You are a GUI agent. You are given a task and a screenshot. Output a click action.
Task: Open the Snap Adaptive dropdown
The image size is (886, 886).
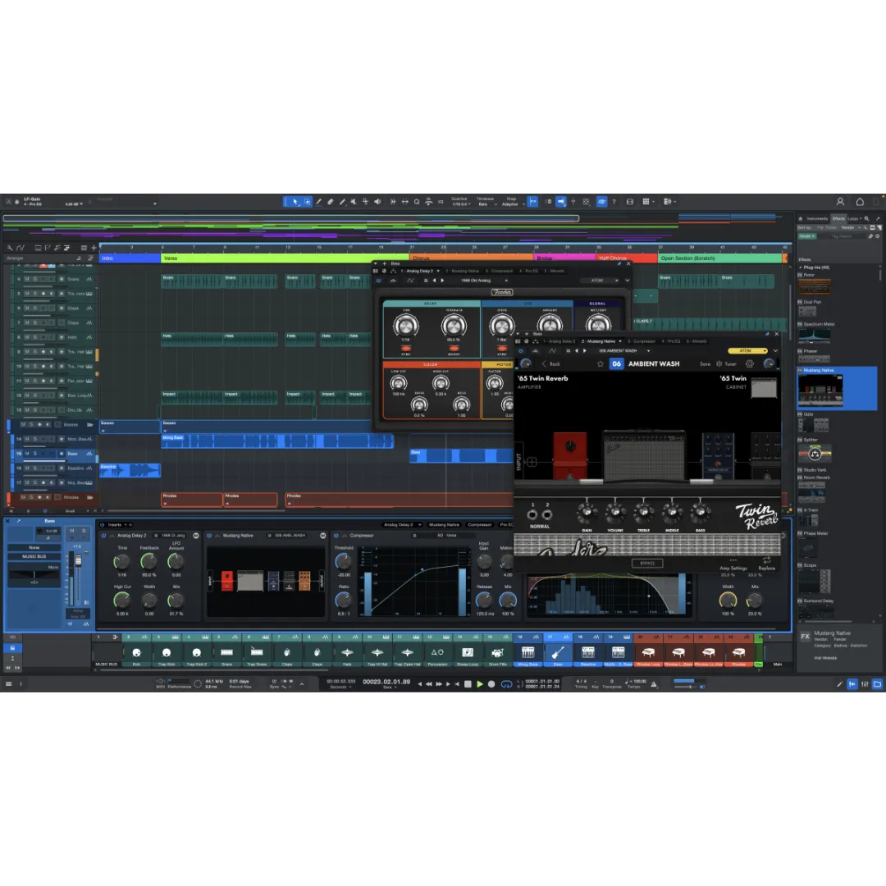pos(510,202)
